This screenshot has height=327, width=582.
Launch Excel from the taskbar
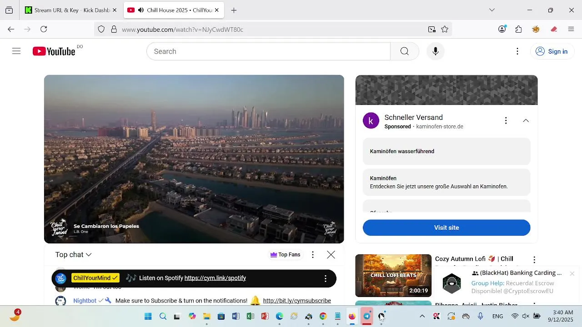tap(250, 316)
